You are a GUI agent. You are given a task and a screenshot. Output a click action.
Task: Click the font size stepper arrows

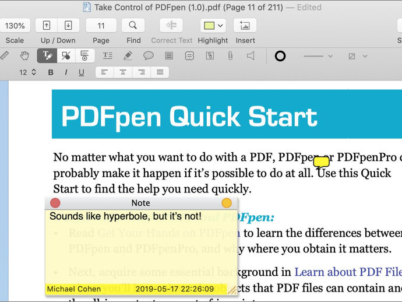pyautogui.click(x=34, y=72)
